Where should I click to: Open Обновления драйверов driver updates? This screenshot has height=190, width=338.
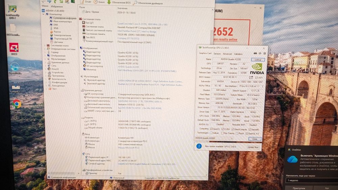point(148,3)
